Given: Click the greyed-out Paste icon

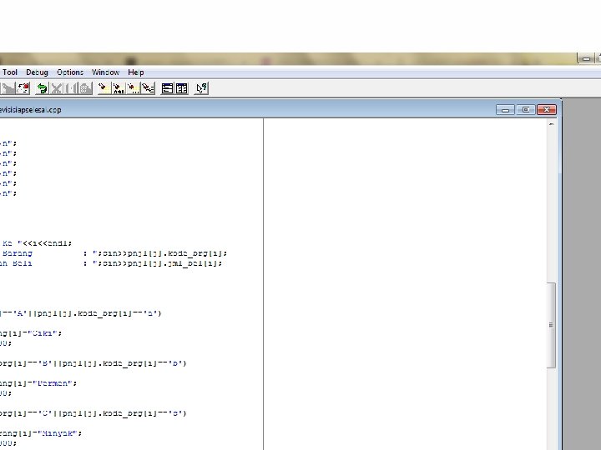Looking at the screenshot, I should tap(85, 89).
